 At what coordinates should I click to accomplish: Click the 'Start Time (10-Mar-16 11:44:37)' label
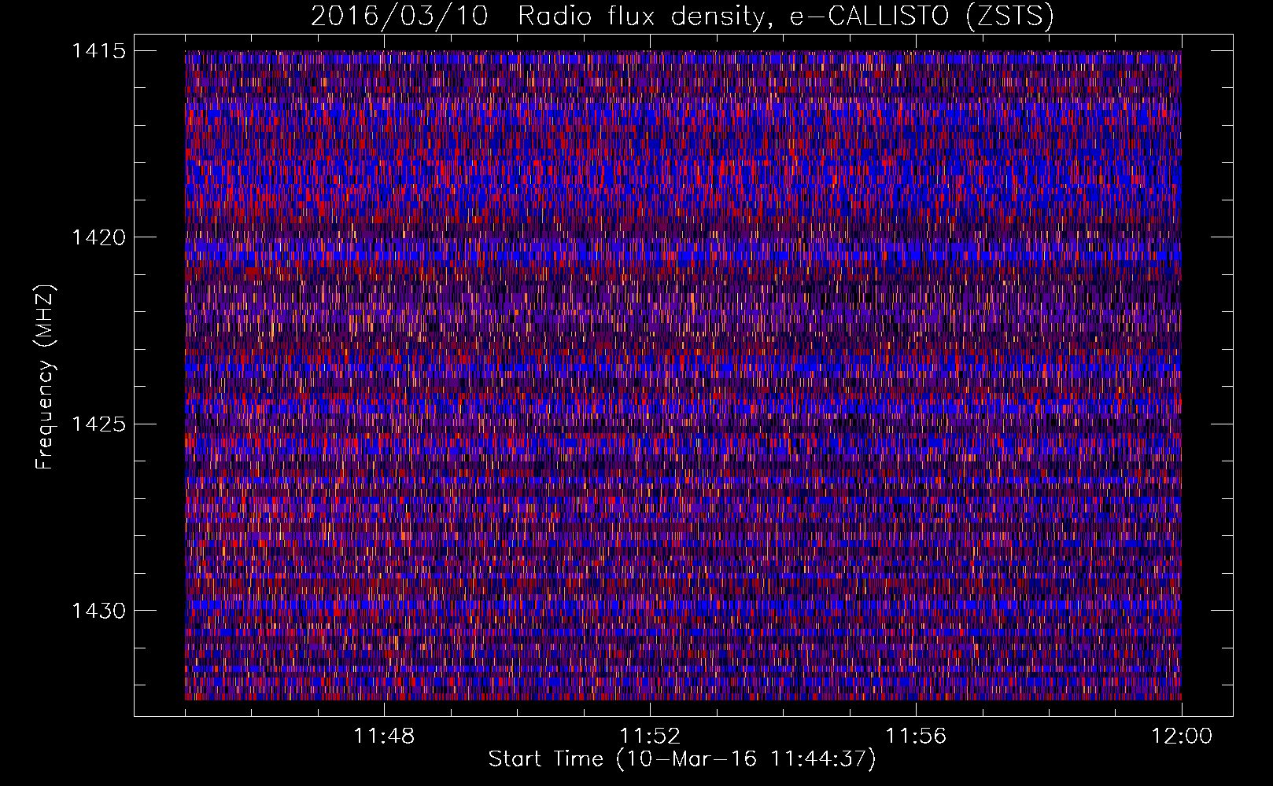[682, 759]
